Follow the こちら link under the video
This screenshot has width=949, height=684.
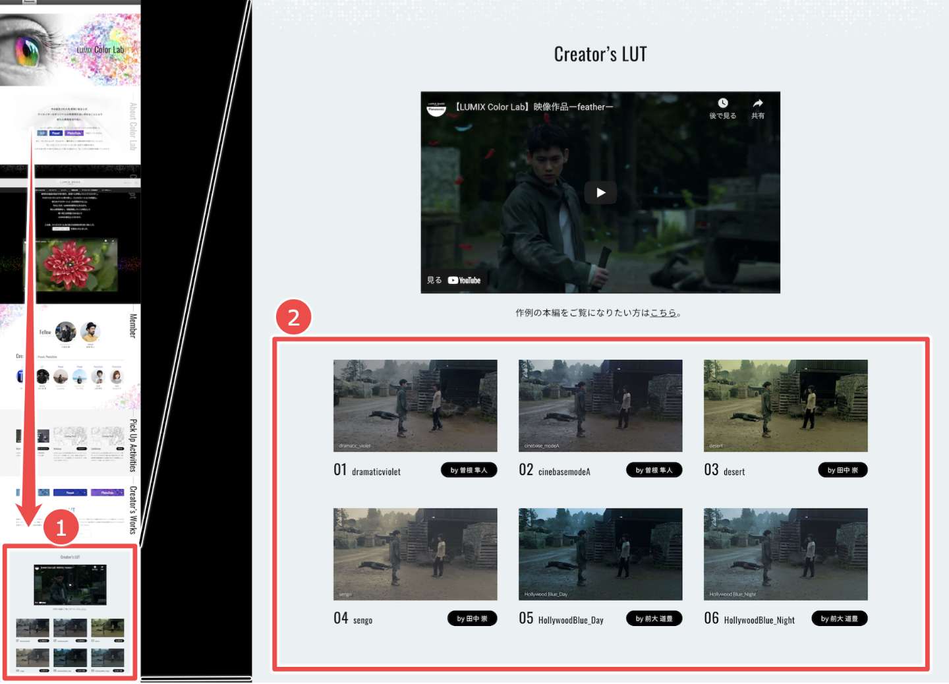click(x=664, y=313)
